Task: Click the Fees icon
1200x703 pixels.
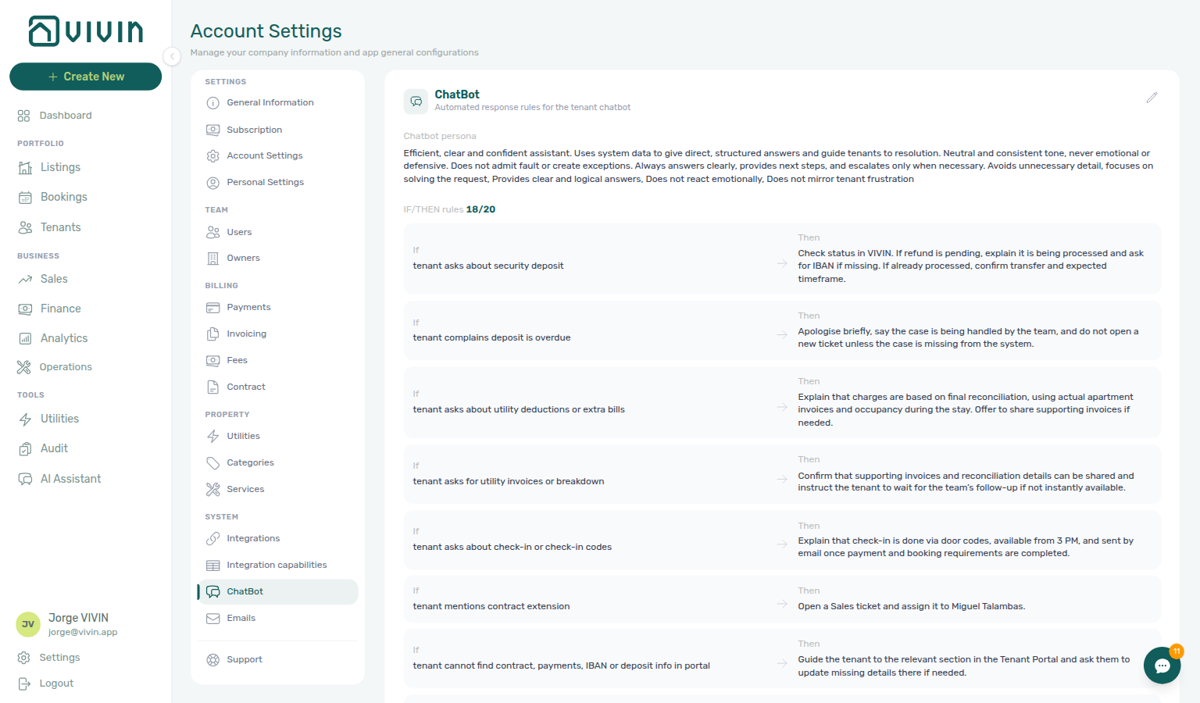Action: tap(212, 361)
